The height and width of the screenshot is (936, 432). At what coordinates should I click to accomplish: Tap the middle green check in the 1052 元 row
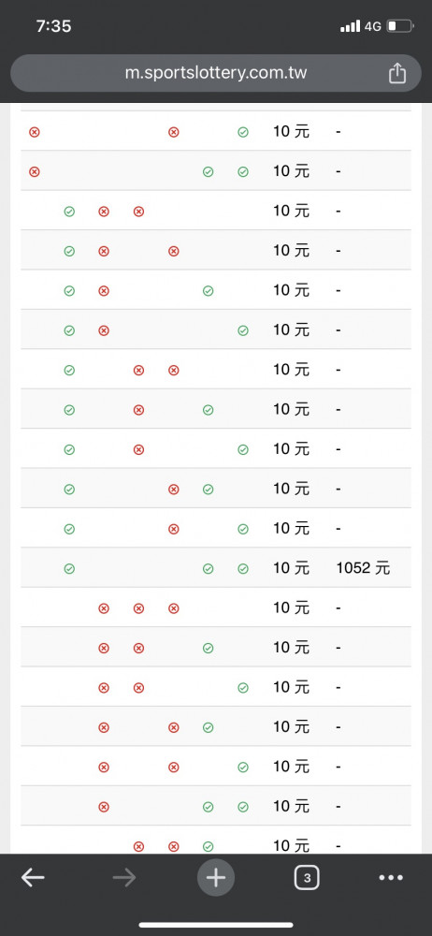pyautogui.click(x=209, y=569)
